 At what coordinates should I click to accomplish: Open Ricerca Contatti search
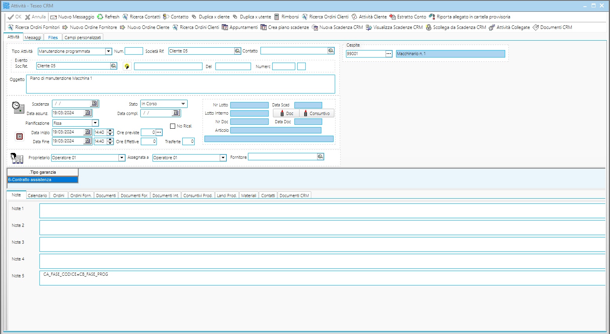(141, 17)
